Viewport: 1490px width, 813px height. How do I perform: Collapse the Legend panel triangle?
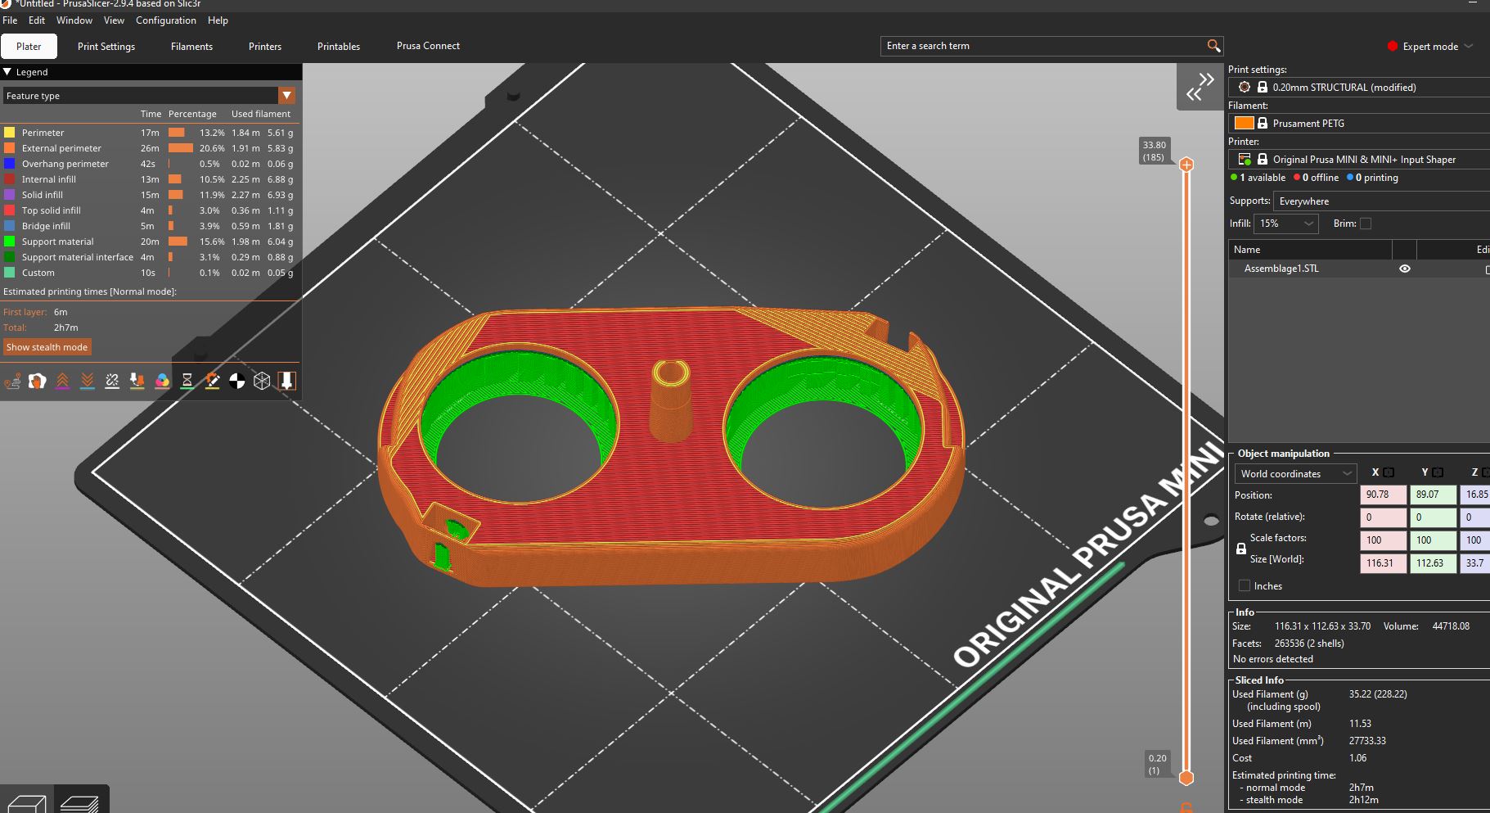(x=7, y=72)
